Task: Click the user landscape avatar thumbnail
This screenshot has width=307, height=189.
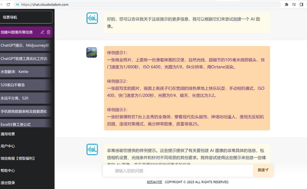Action: click(x=92, y=52)
